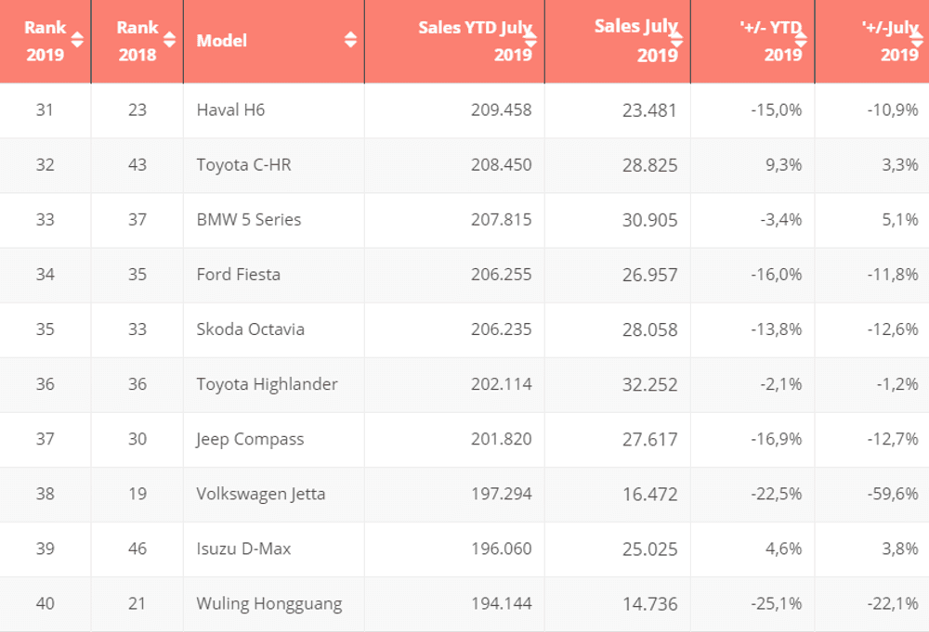The height and width of the screenshot is (632, 929).
Task: Click sort arrows beside Rank 2019
Action: point(77,40)
